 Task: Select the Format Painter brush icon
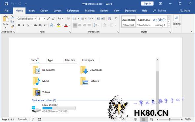(12, 26)
